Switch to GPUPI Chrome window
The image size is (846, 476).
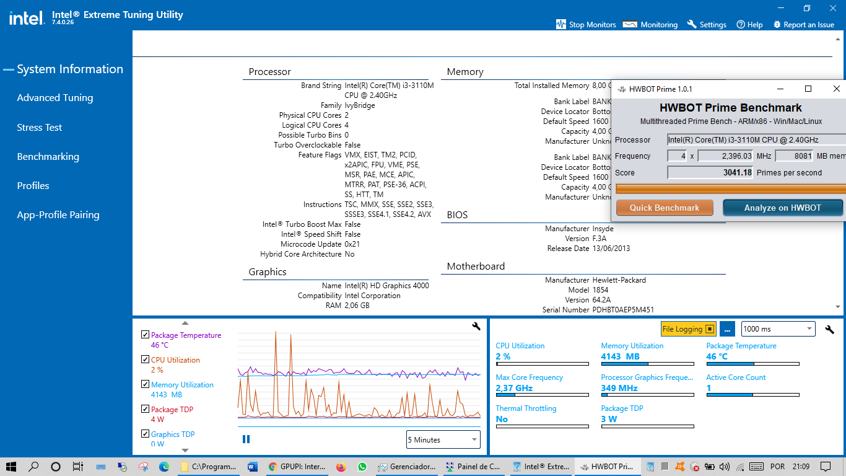click(297, 467)
